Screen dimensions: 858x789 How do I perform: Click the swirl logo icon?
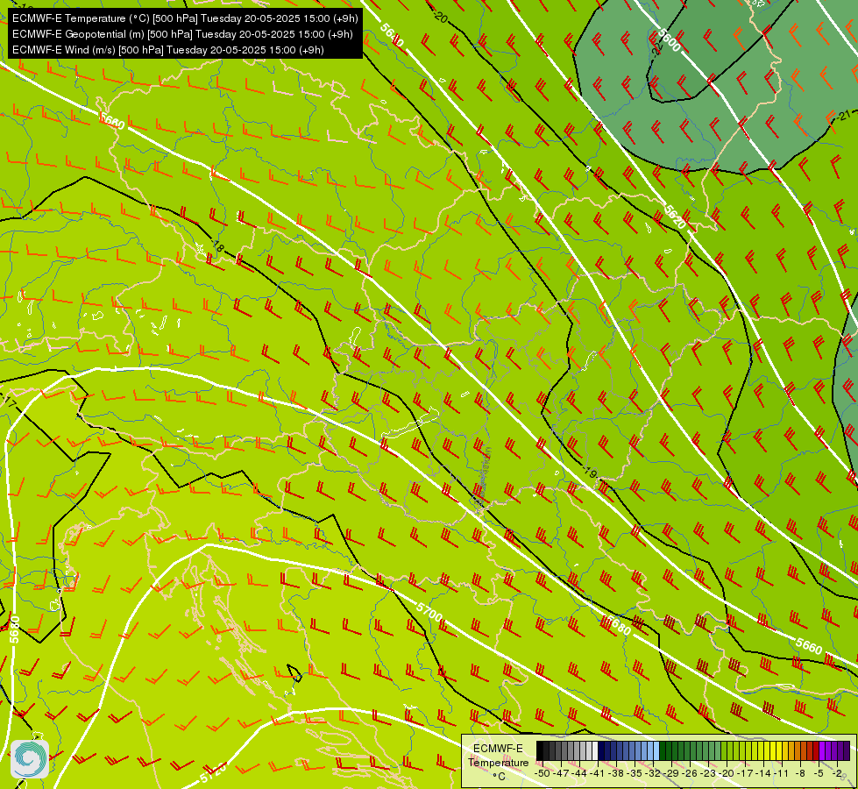pyautogui.click(x=30, y=758)
